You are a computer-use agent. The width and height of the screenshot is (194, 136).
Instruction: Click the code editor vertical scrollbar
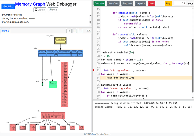pyautogui.click(x=193, y=65)
